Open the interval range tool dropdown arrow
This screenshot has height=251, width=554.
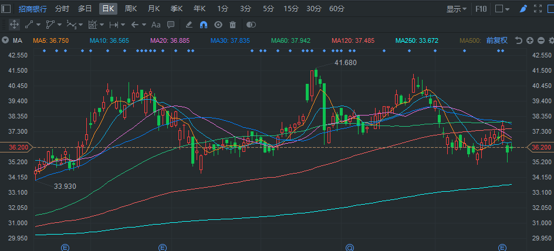click(x=123, y=25)
